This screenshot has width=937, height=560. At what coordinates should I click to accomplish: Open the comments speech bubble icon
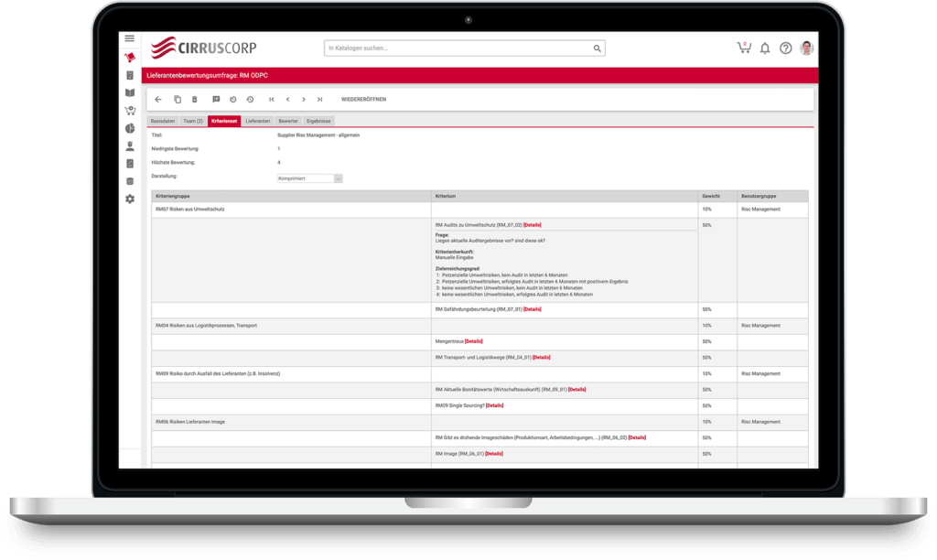(x=216, y=99)
